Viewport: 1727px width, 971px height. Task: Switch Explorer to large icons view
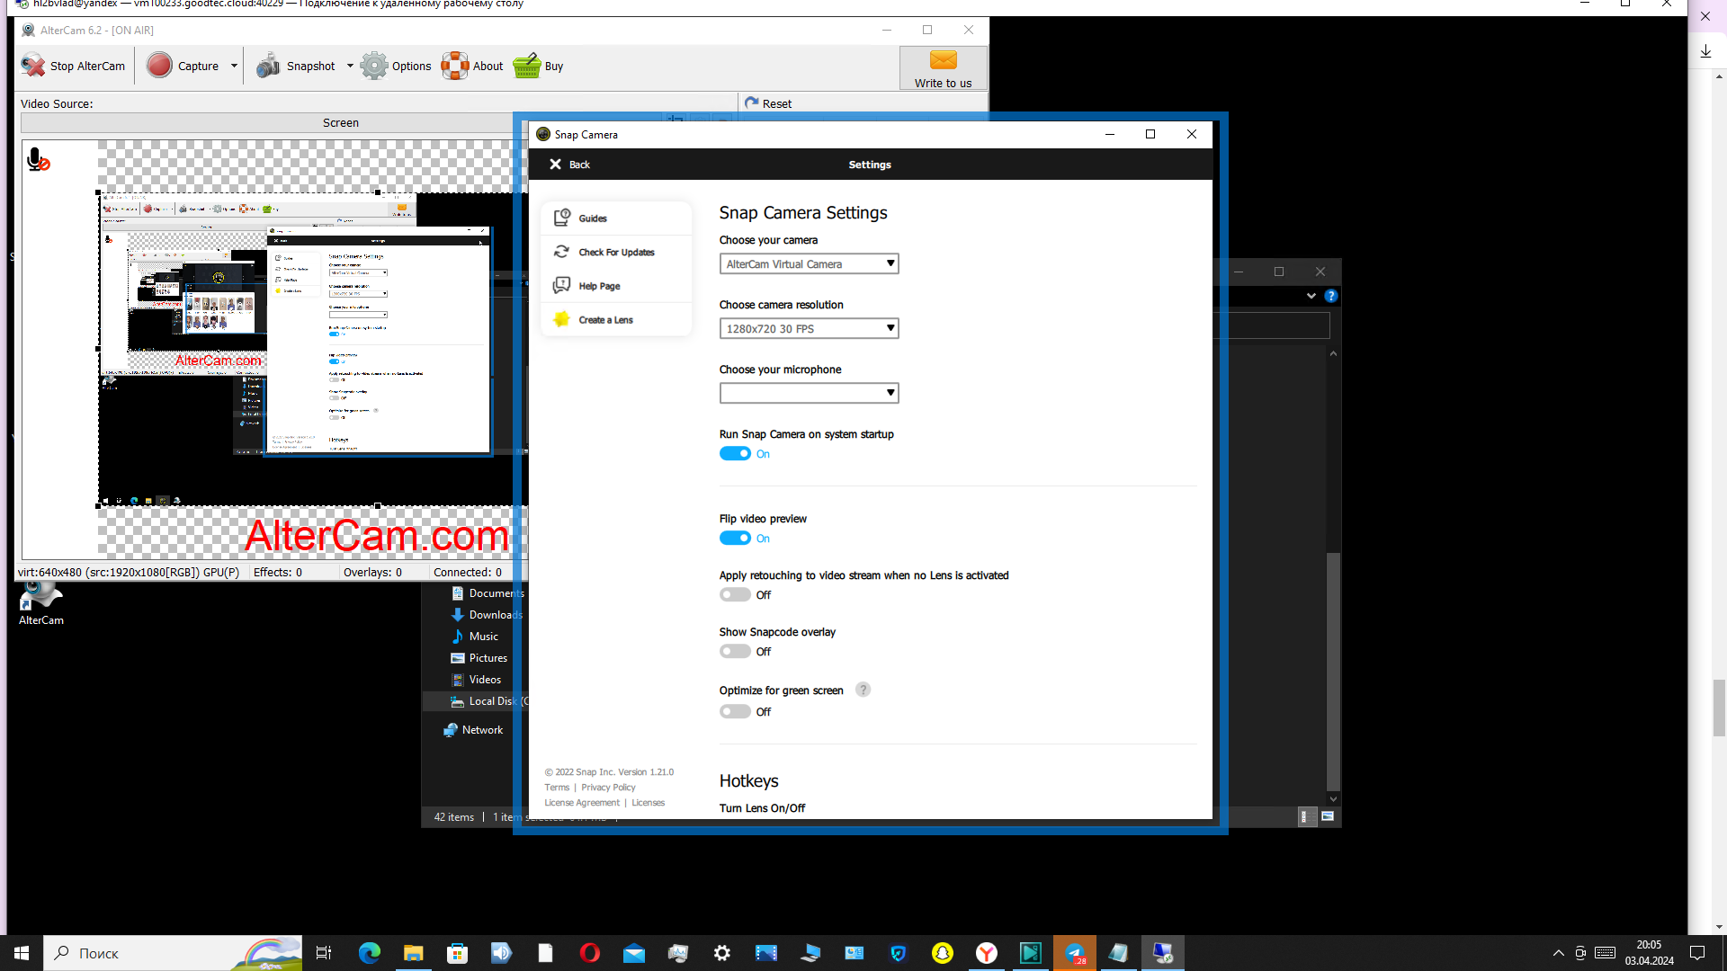pos(1328,816)
